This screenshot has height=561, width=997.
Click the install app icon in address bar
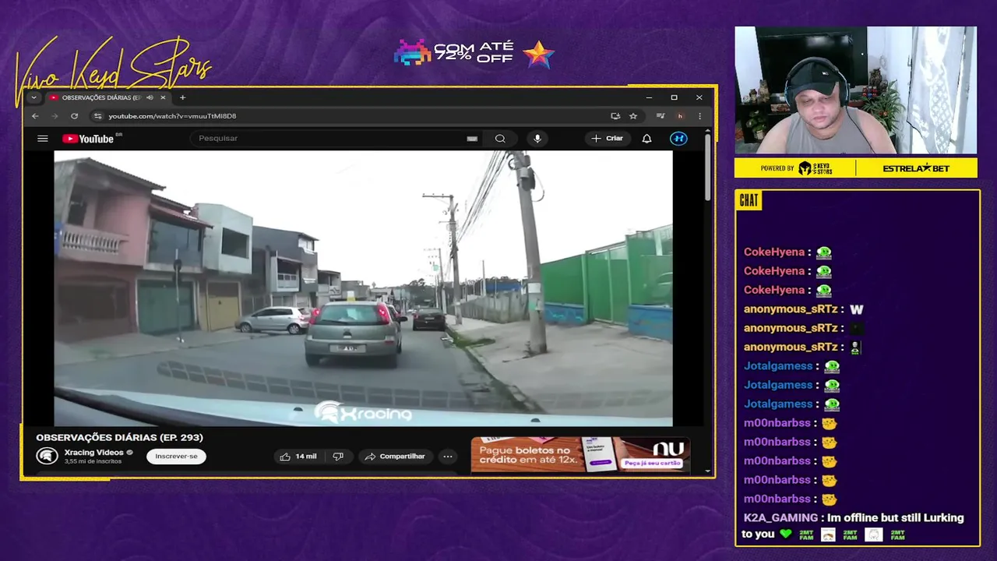coord(615,116)
